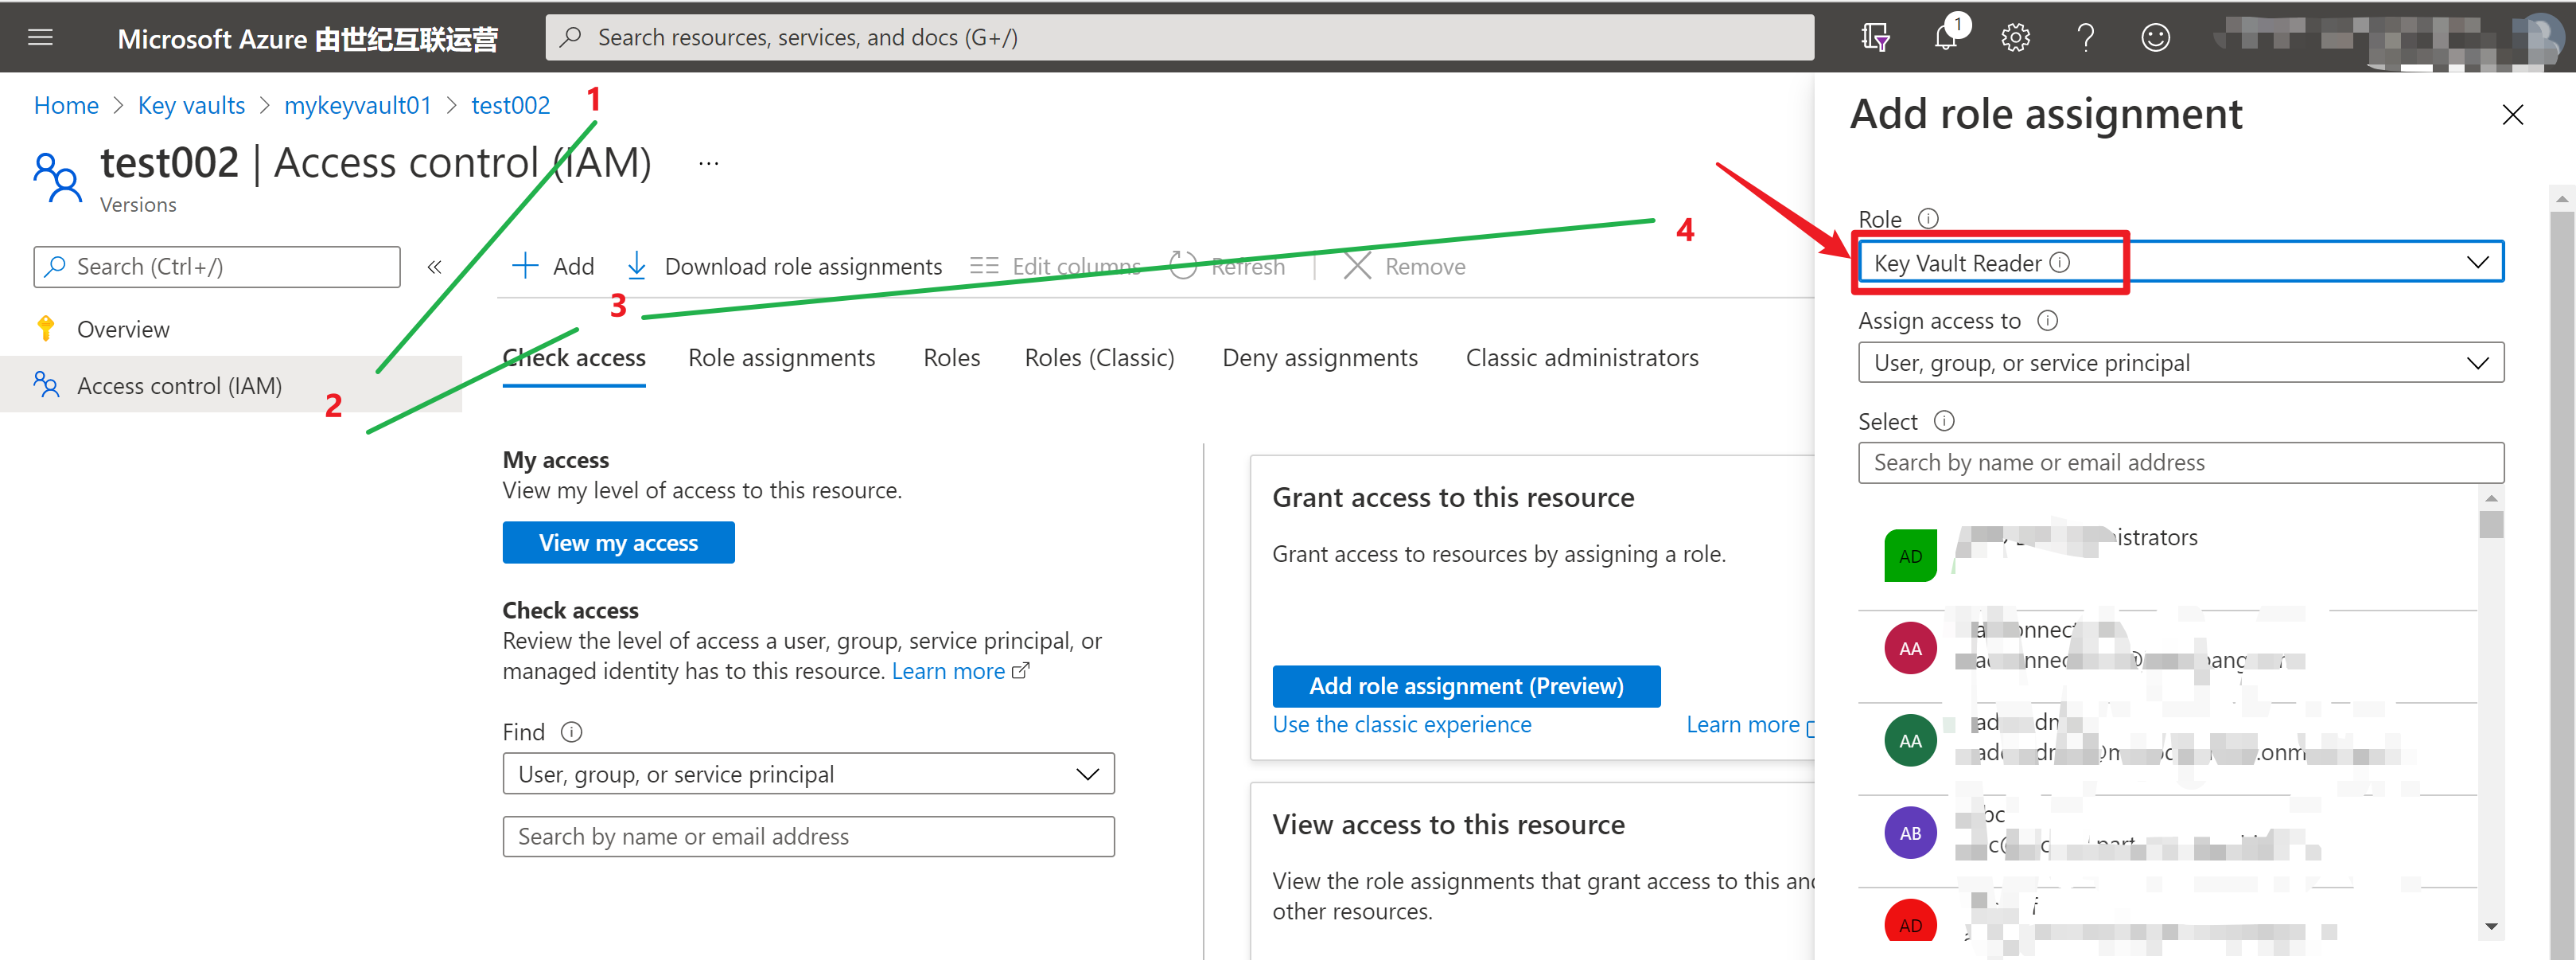Click the member list scrollbar down arrow
The height and width of the screenshot is (960, 2576).
tap(2491, 927)
